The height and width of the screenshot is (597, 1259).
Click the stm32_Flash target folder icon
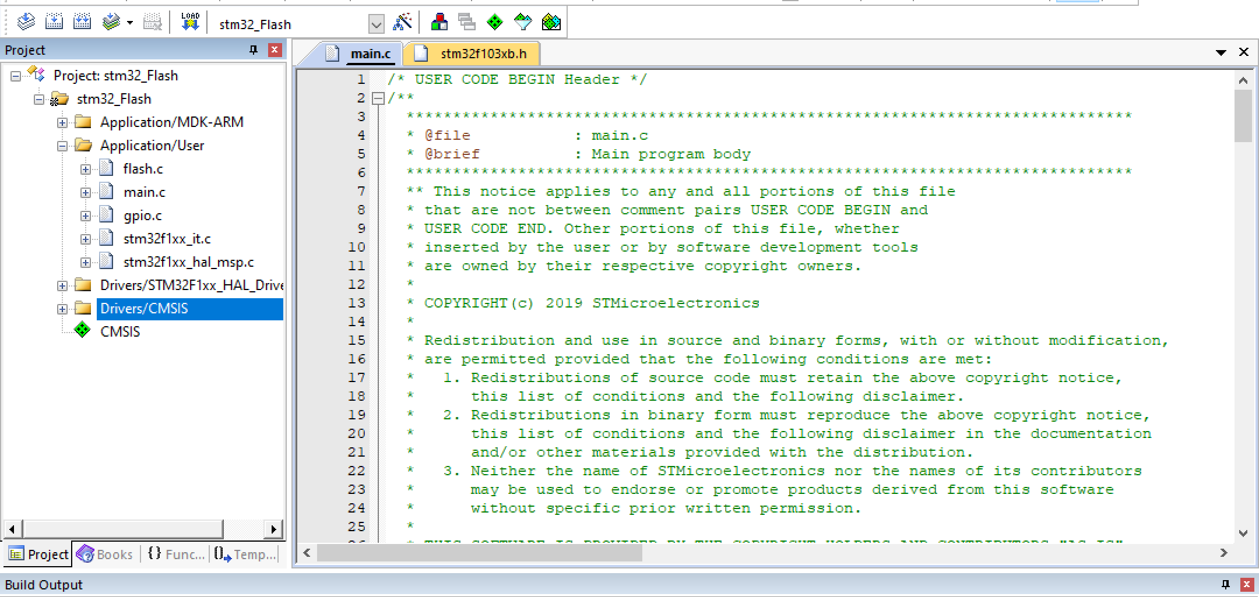[59, 99]
